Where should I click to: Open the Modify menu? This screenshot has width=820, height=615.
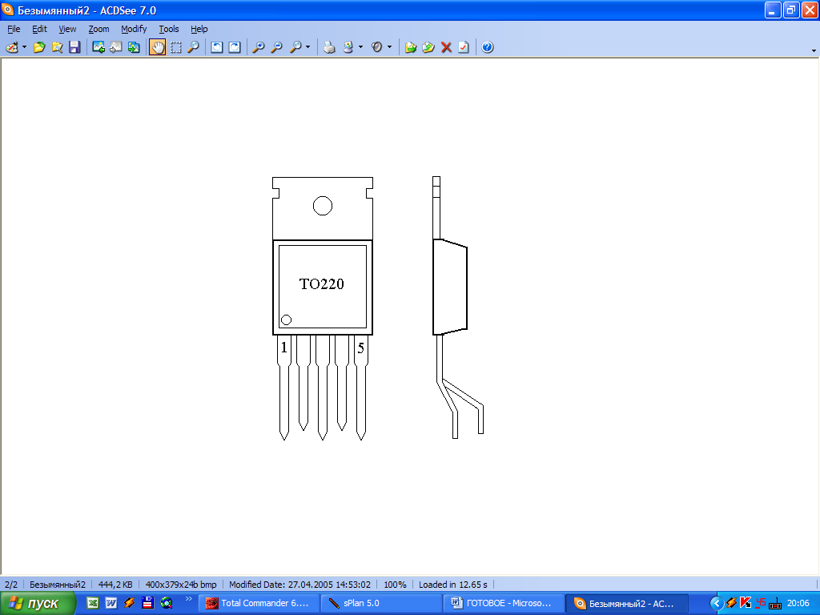[134, 29]
